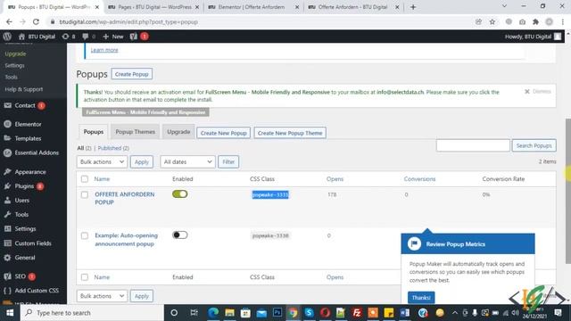Viewport: 571px width, 321px height.
Task: Open Elementor in the sidebar
Action: (x=28, y=124)
